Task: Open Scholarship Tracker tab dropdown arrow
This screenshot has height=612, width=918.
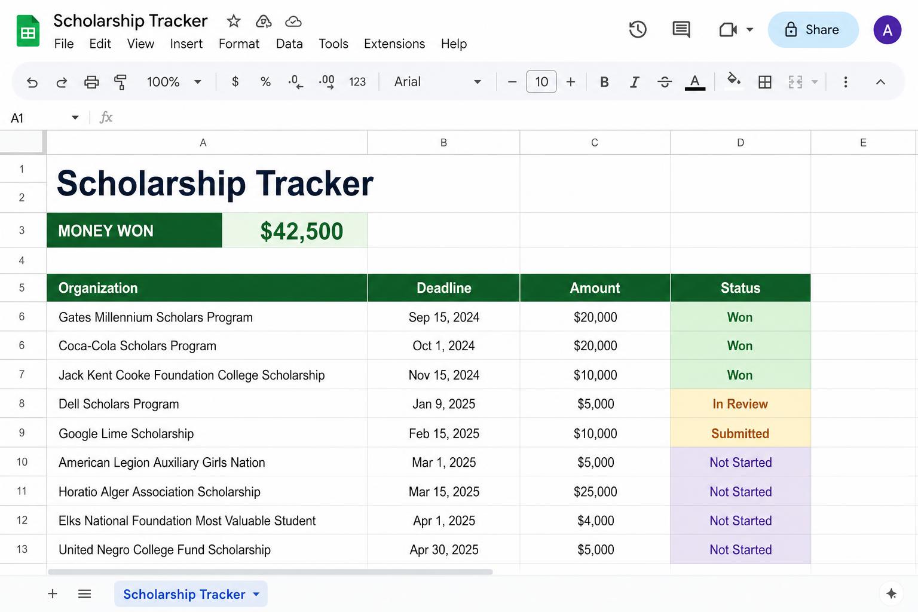Action: (256, 594)
